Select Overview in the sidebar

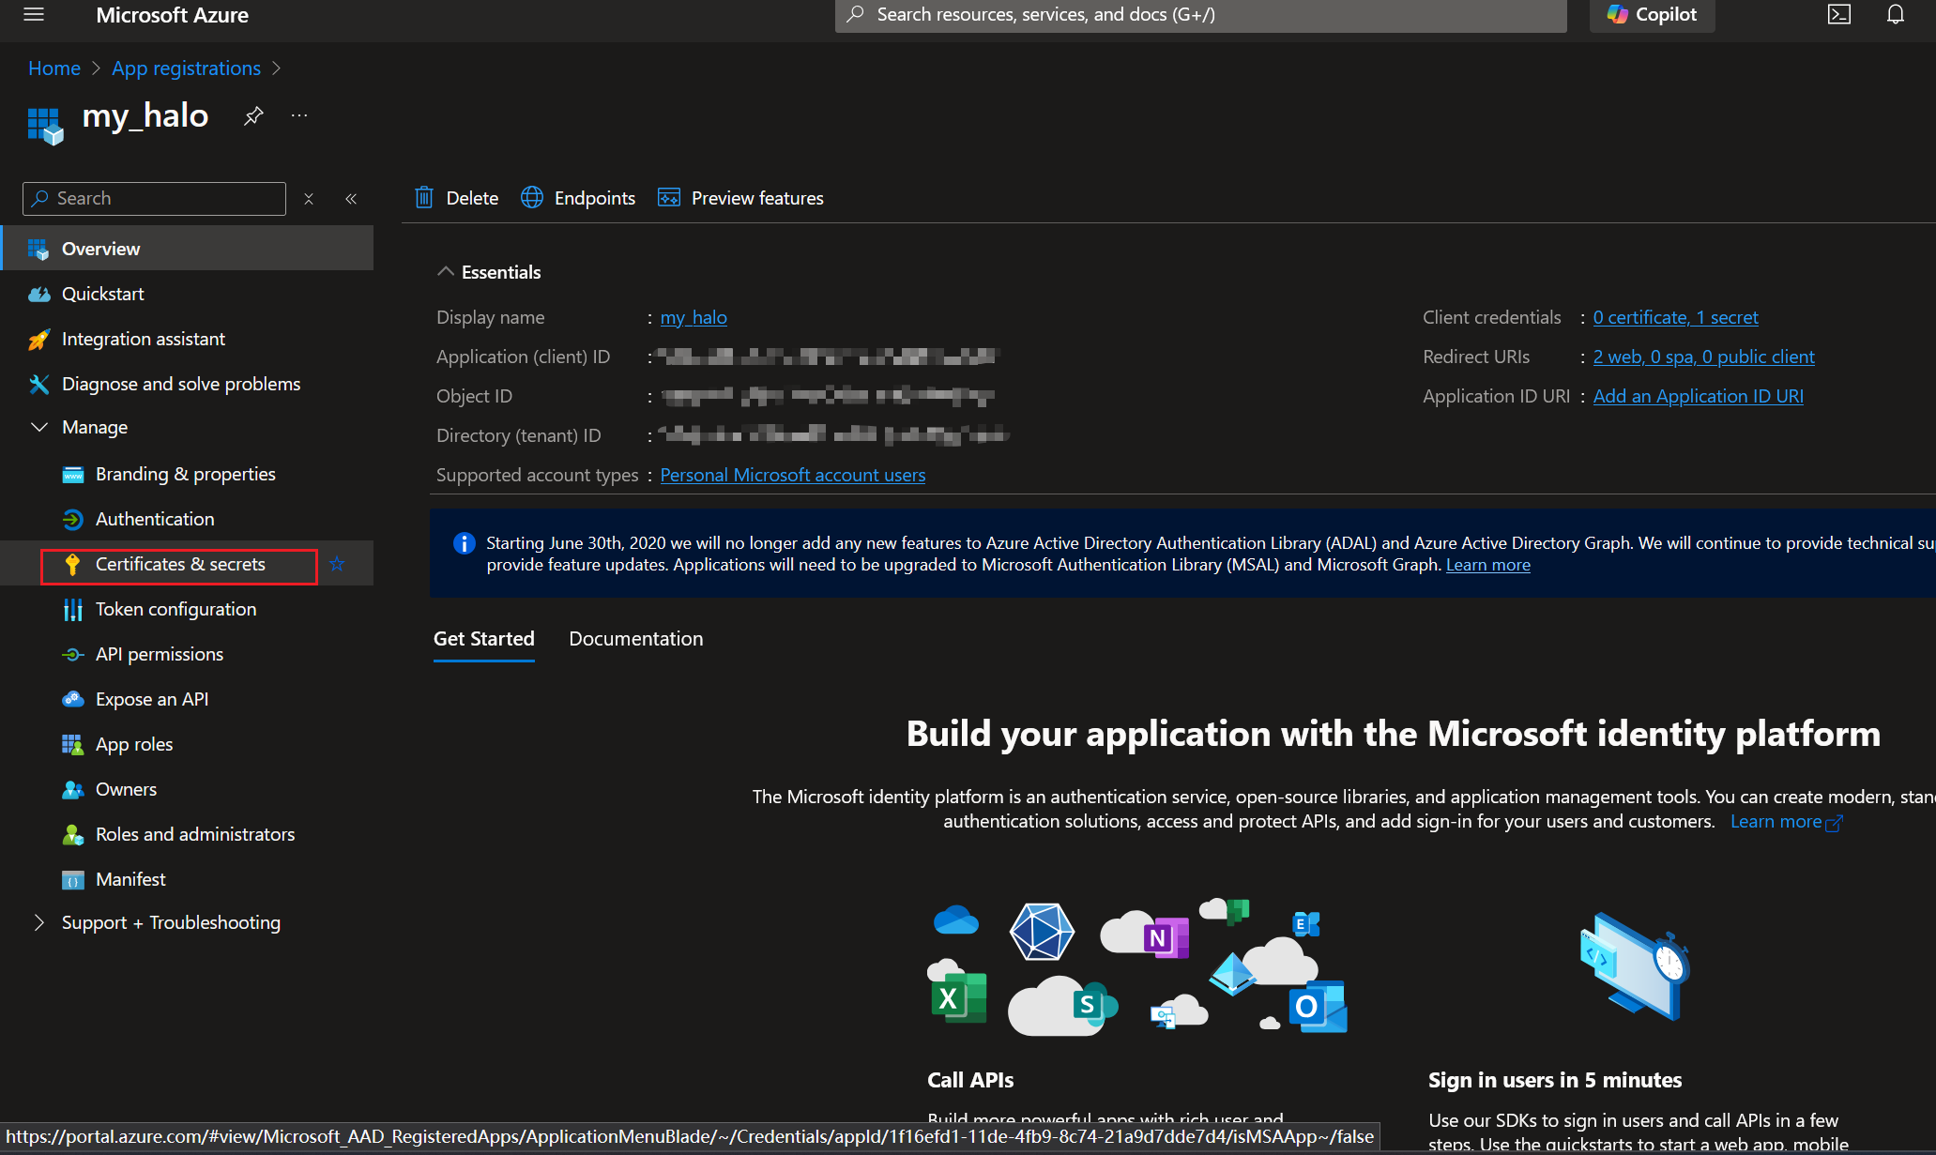pyautogui.click(x=188, y=249)
